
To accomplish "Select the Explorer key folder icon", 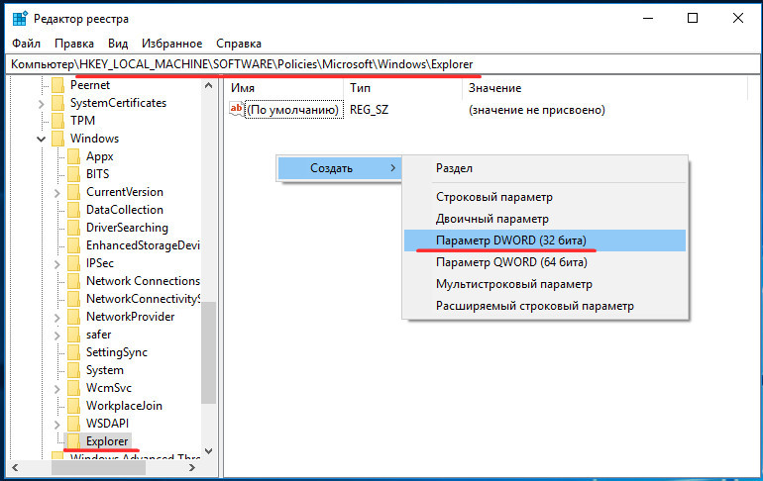I will coord(73,441).
